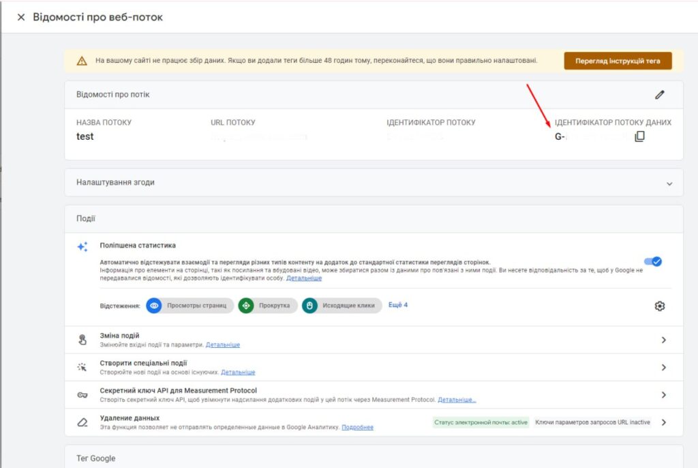The height and width of the screenshot is (468, 698).
Task: Click the Створити спеціальні події cursor icon
Action: point(82,367)
